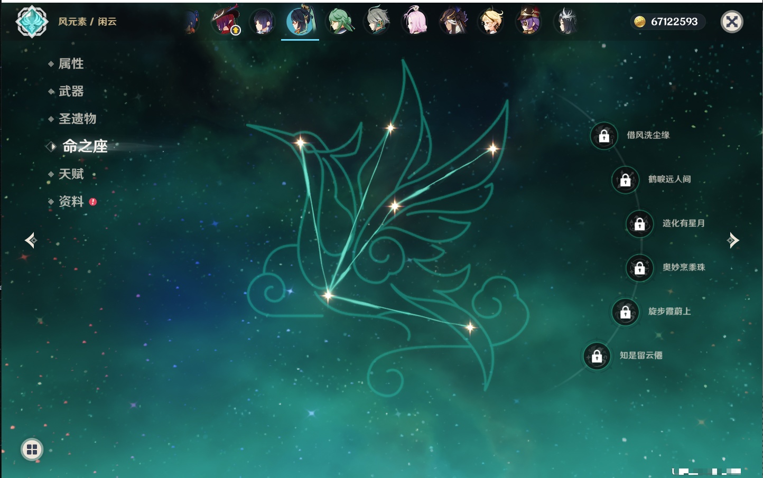Click the constellation name 旋步霞蔚上
This screenshot has height=478, width=763.
[669, 311]
